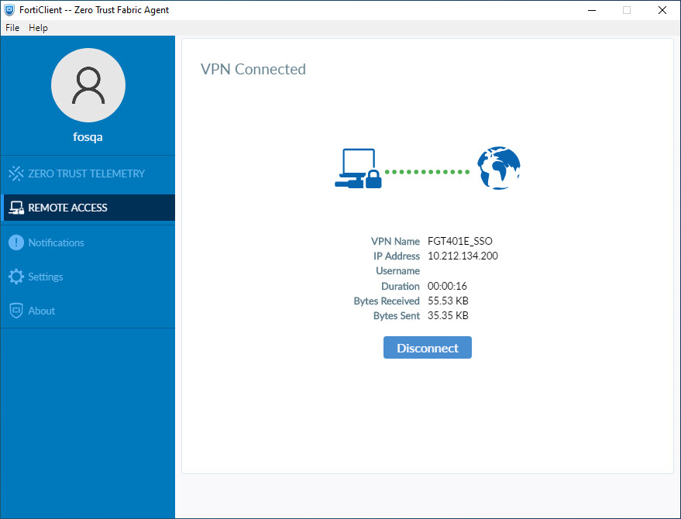Open Notifications via the exclamation icon

15,242
